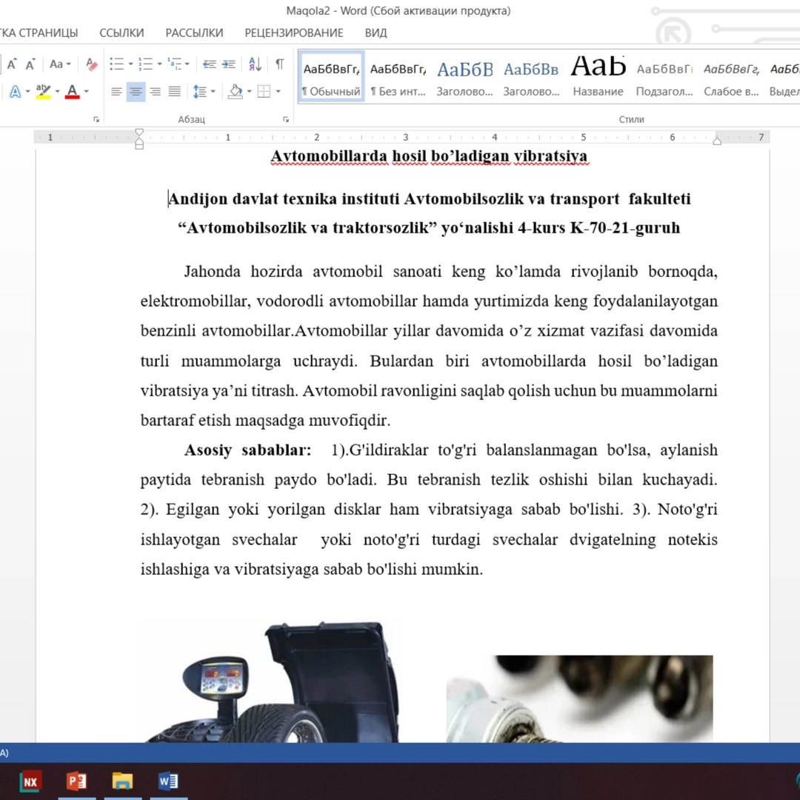This screenshot has width=800, height=800.
Task: Click the clear formatting eraser icon
Action: [x=92, y=64]
